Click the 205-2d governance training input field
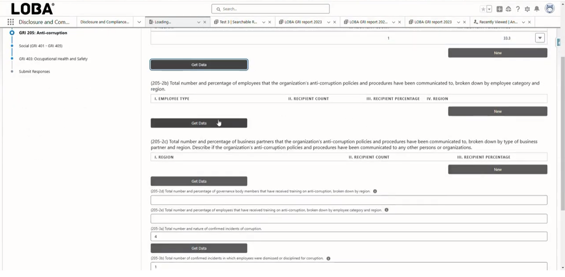The height and width of the screenshot is (277, 565). 349,200
